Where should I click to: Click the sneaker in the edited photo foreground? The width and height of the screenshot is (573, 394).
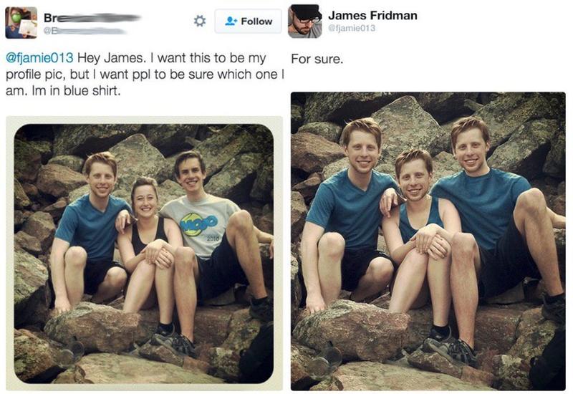[x=451, y=347]
